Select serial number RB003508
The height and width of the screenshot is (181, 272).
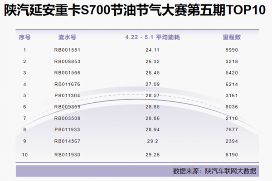tap(67, 118)
